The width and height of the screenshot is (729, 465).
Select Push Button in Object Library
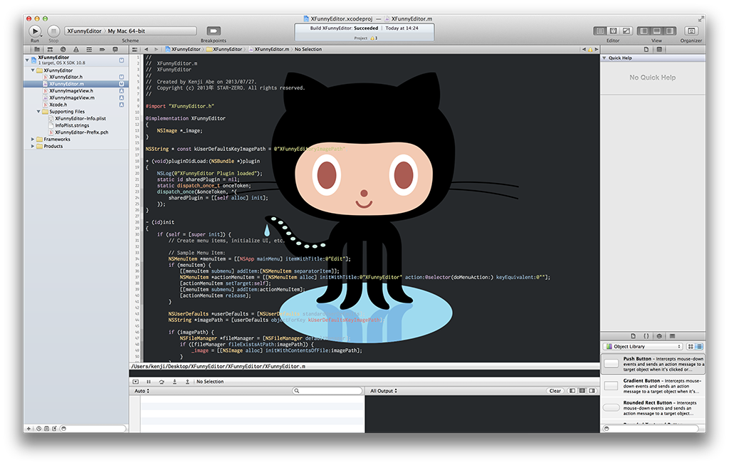654,364
